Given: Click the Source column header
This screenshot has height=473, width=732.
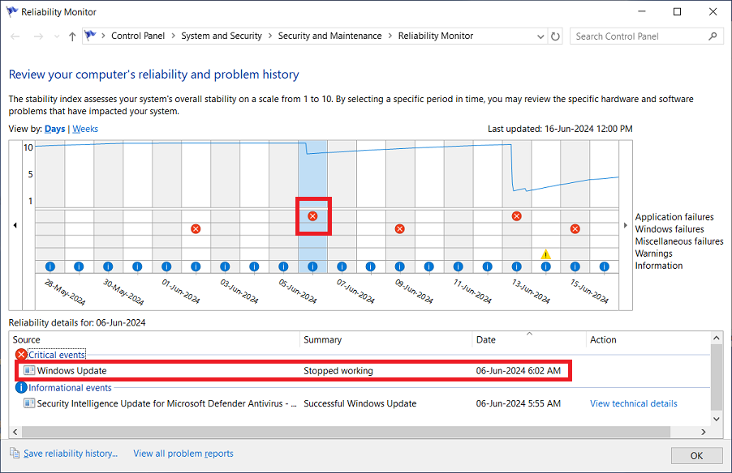Looking at the screenshot, I should pyautogui.click(x=154, y=339).
